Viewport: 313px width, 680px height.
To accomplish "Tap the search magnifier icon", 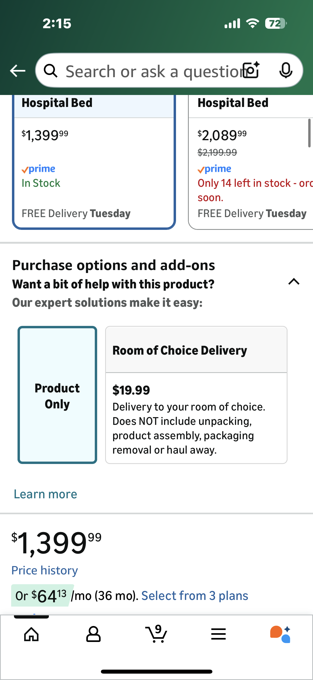I will (50, 71).
